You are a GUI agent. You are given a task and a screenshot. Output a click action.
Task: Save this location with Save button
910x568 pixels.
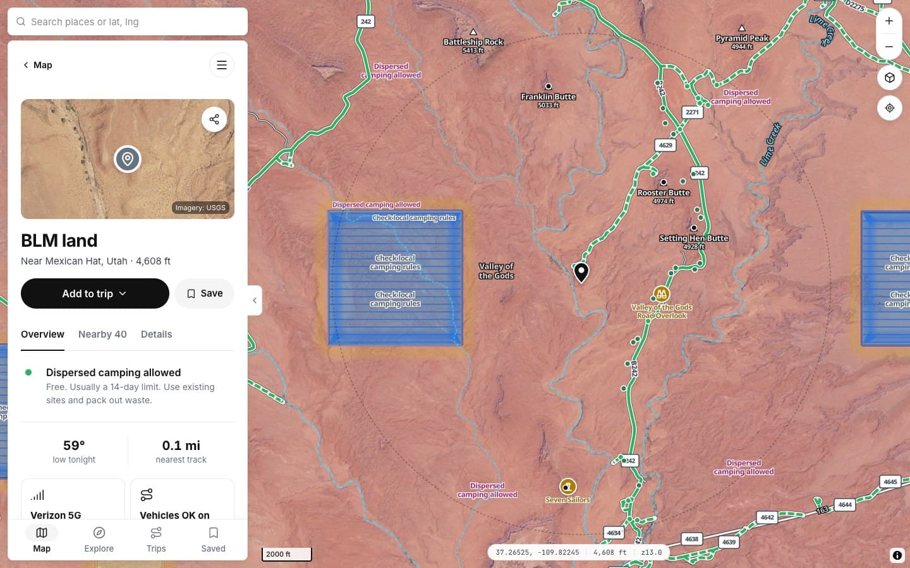204,293
